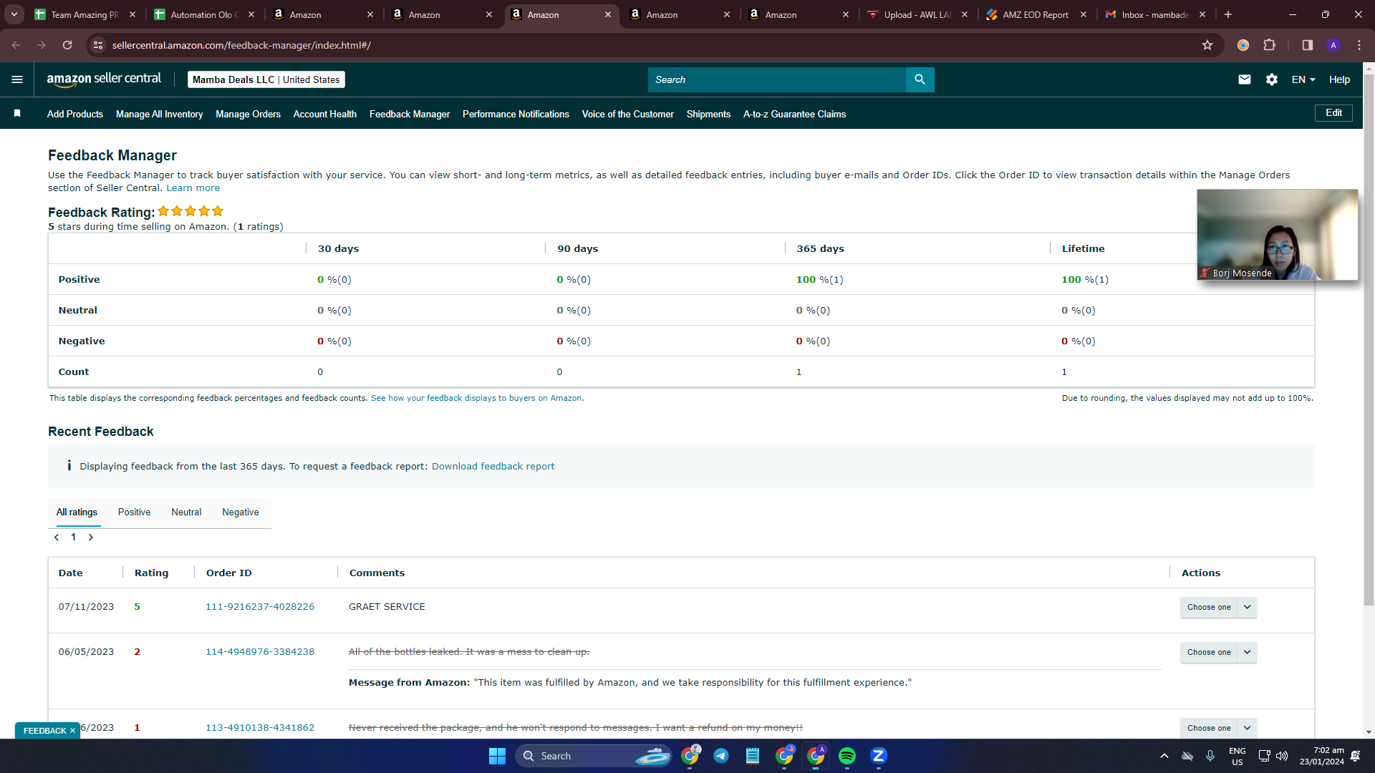
Task: Go to next feedback page arrow
Action: [91, 538]
